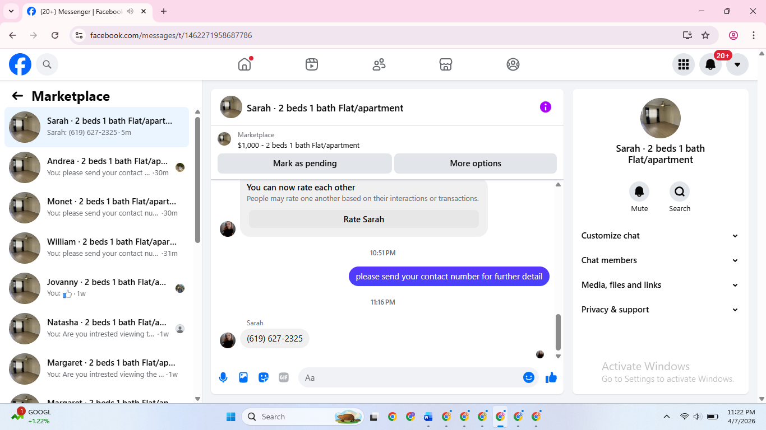Open the notifications bell with 20+ badge
Image resolution: width=766 pixels, height=430 pixels.
coord(710,64)
